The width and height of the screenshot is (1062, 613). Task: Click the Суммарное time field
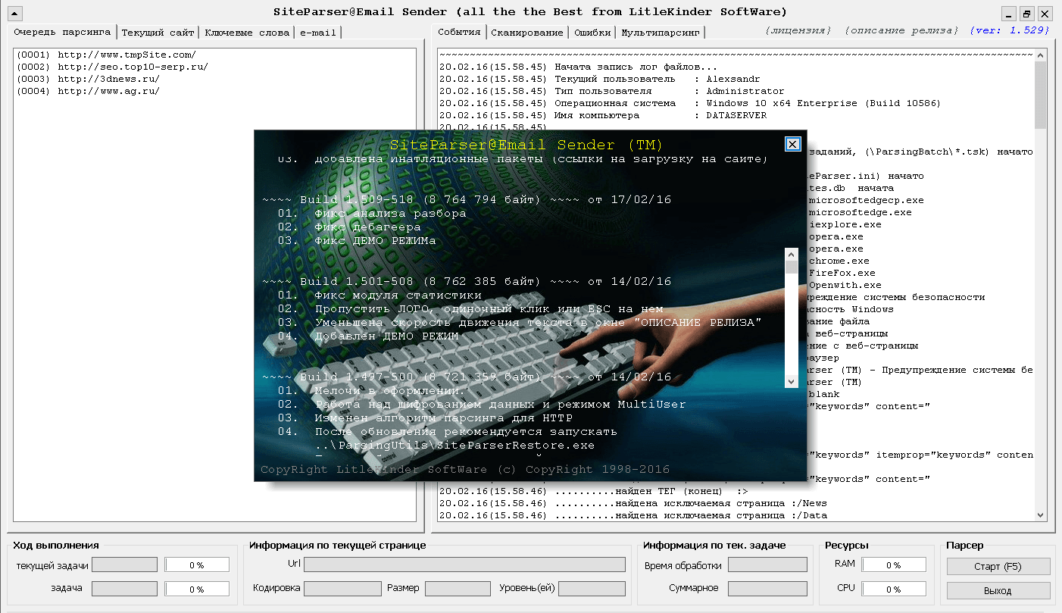pos(767,589)
